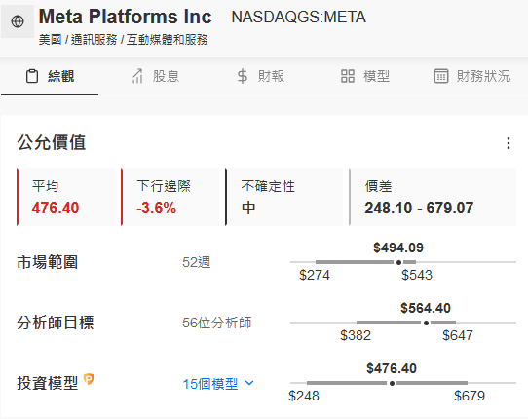Click the chart icon on 股息 tab
Screen dimensions: 528x419
tap(137, 76)
